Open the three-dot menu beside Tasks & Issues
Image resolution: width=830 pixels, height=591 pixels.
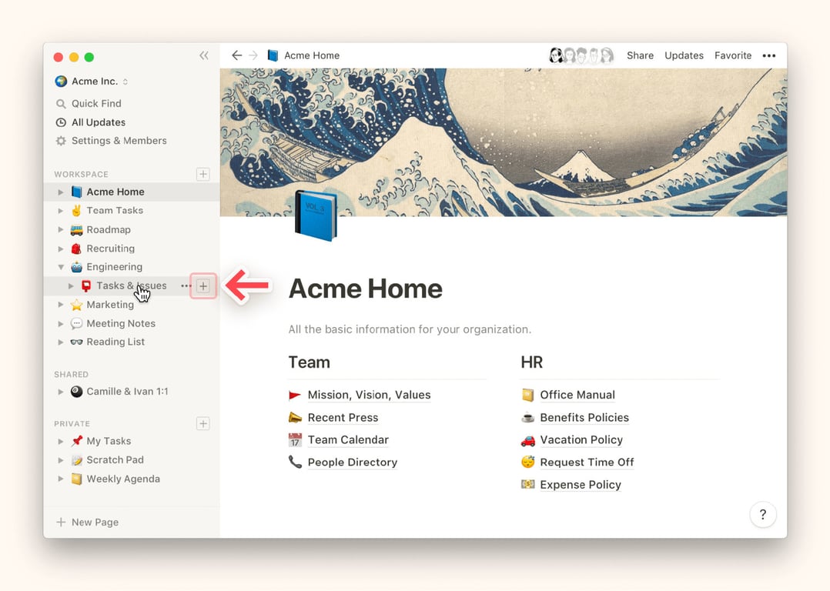tap(186, 286)
